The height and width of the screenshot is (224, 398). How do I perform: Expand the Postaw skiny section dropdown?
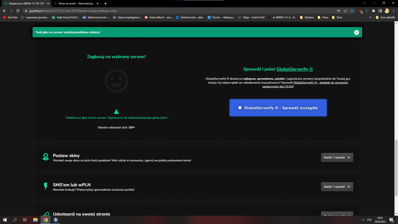pyautogui.click(x=337, y=158)
